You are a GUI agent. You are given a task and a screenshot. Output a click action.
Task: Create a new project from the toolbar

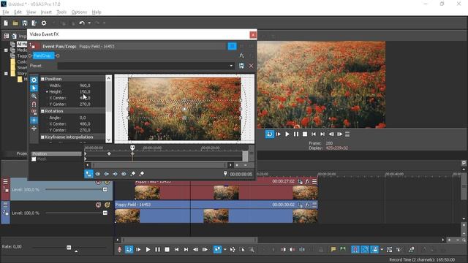click(x=6, y=23)
